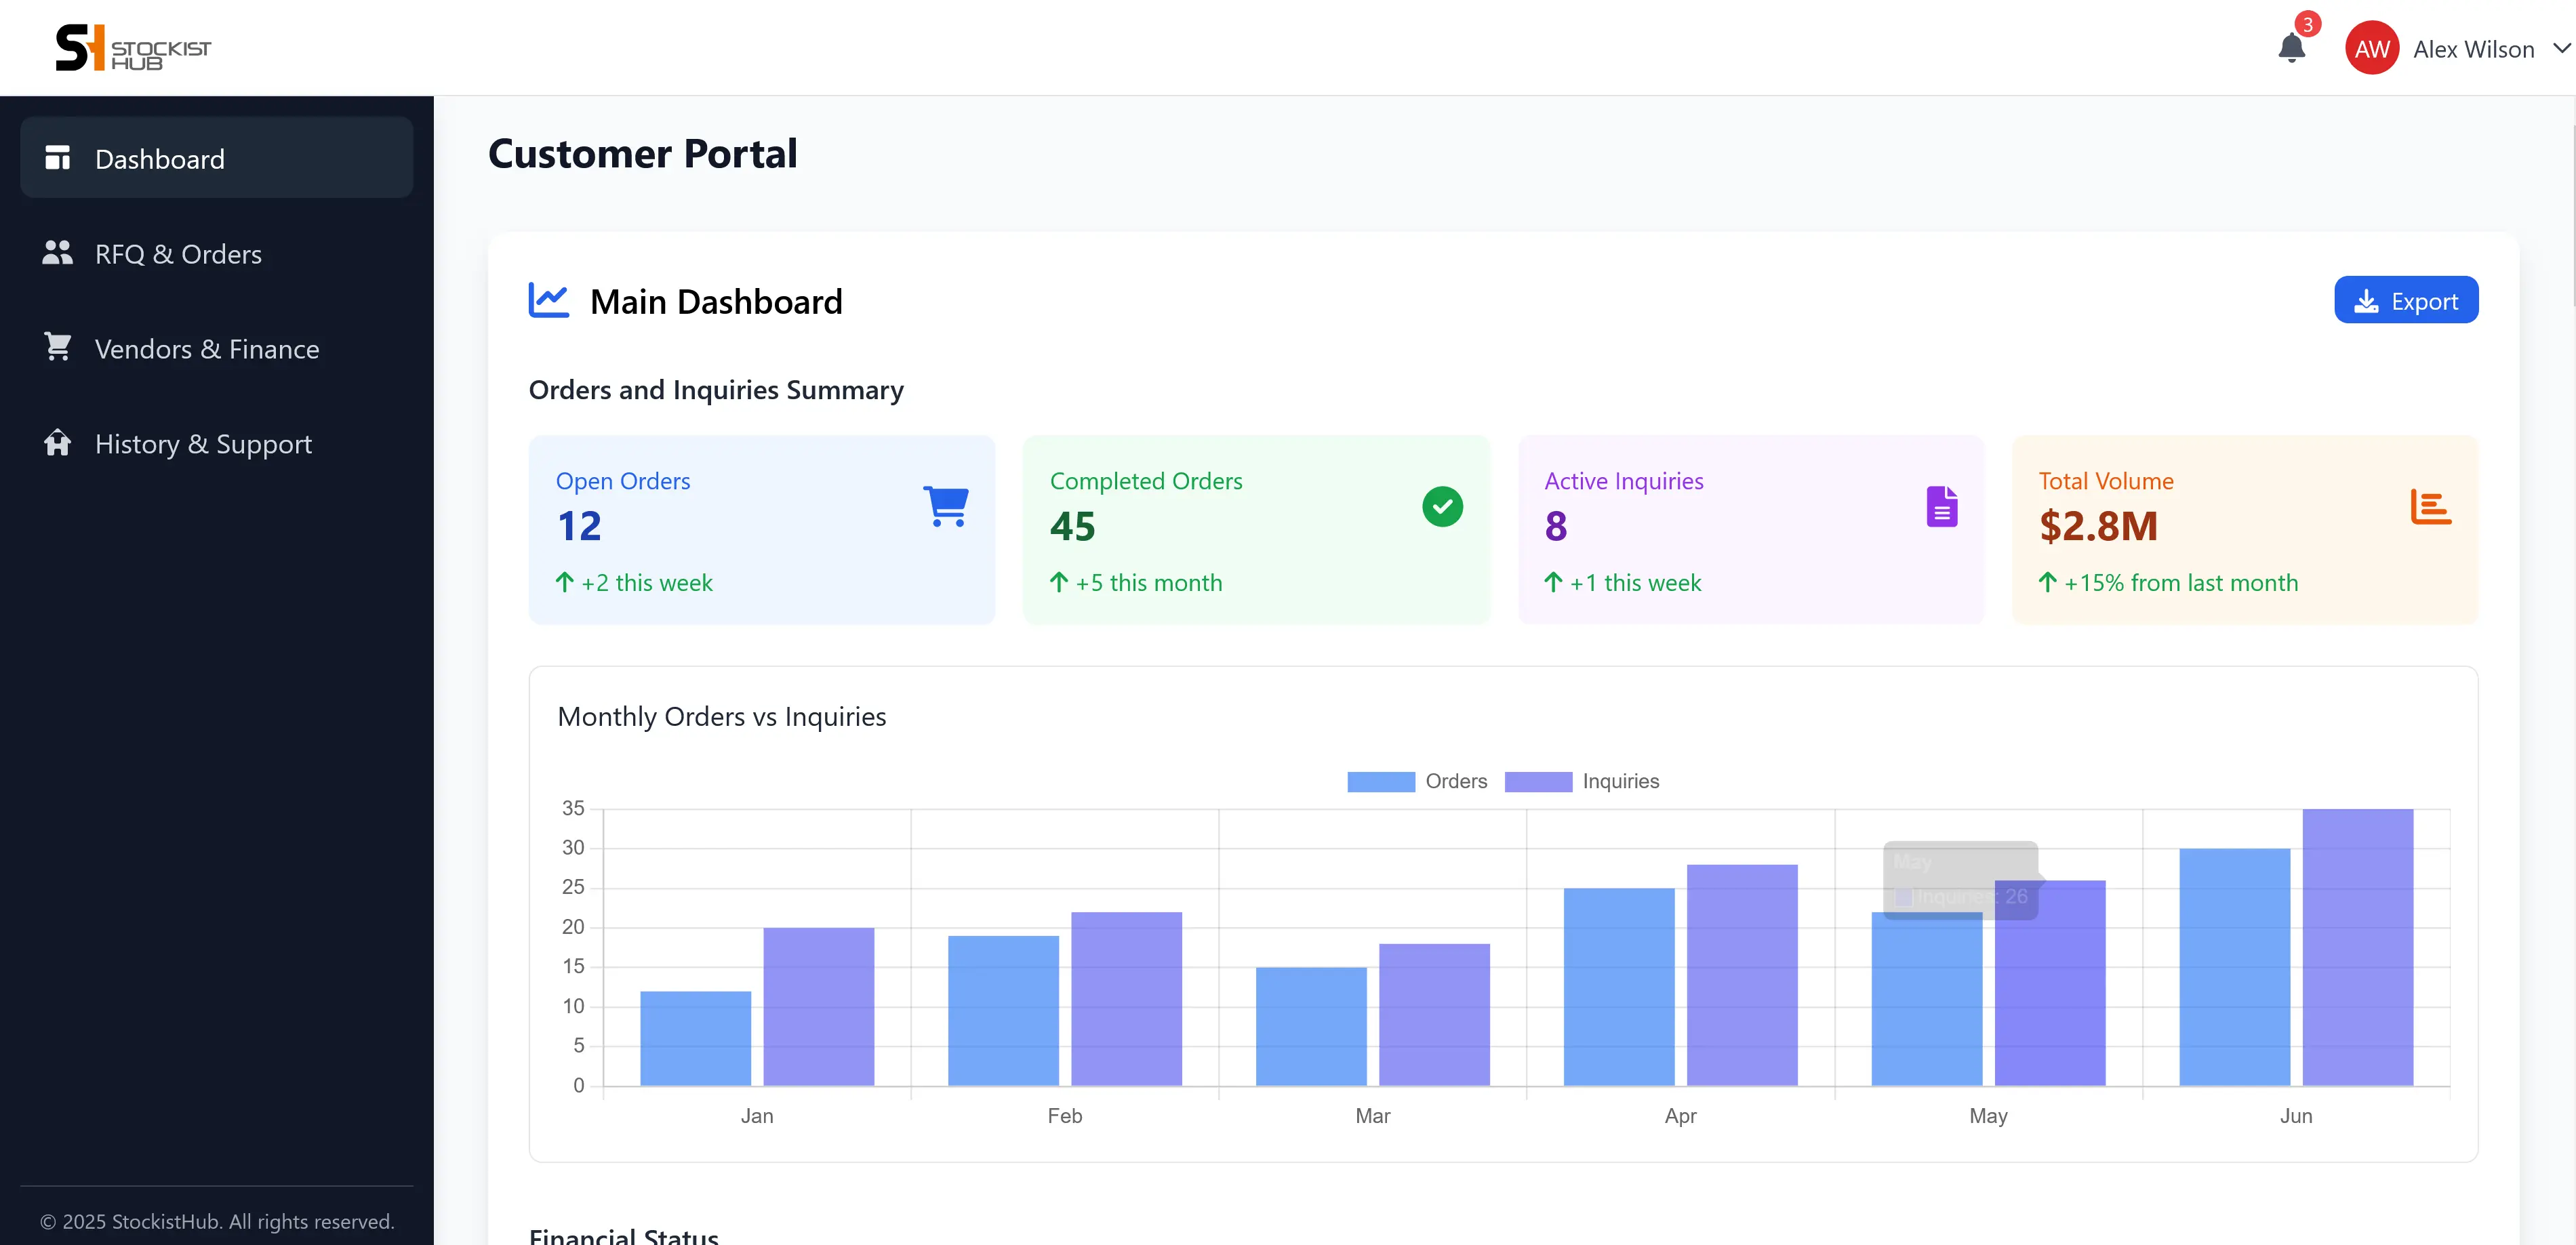Click the Total Volume bar chart icon

click(x=2430, y=506)
